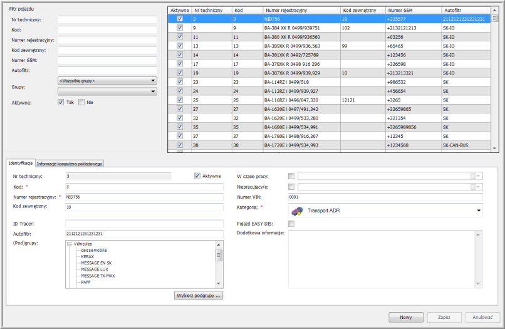Toggle the Tak checkbox in the filter

(61, 102)
